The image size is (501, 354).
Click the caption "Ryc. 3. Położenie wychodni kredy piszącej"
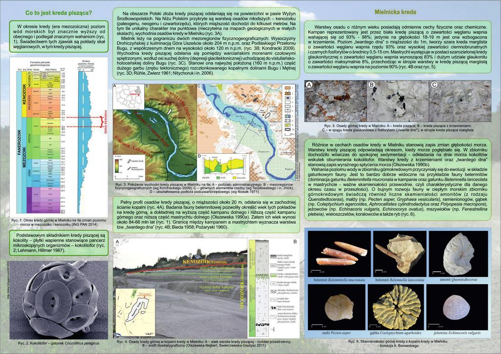pos(204,188)
